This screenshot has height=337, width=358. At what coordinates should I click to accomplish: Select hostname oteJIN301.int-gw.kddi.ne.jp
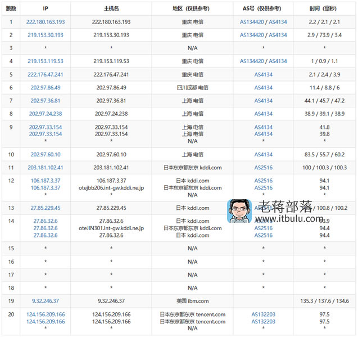pos(111,228)
